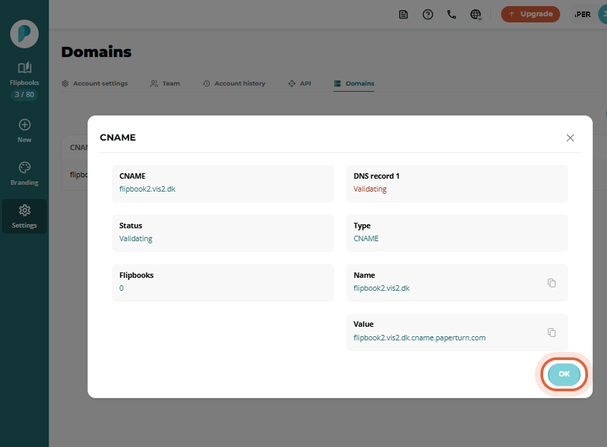This screenshot has height=447, width=607.
Task: Click the phone support icon
Action: pyautogui.click(x=452, y=14)
